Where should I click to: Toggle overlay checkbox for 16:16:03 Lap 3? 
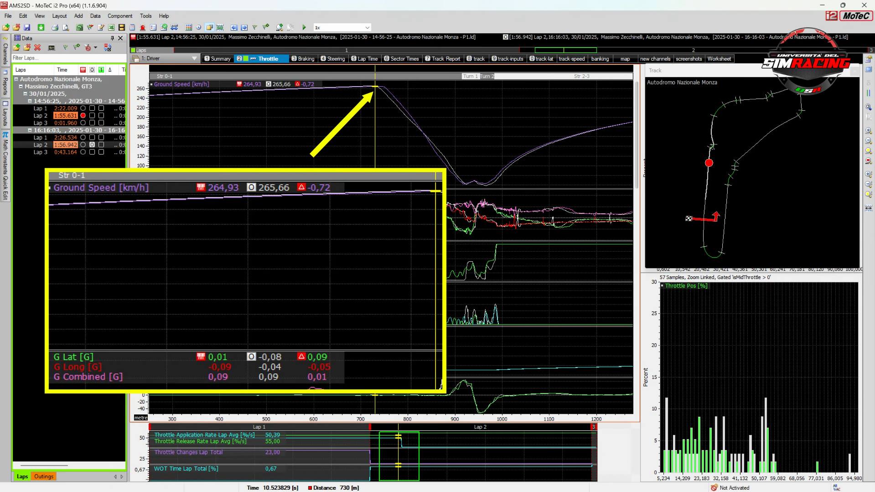pos(92,152)
